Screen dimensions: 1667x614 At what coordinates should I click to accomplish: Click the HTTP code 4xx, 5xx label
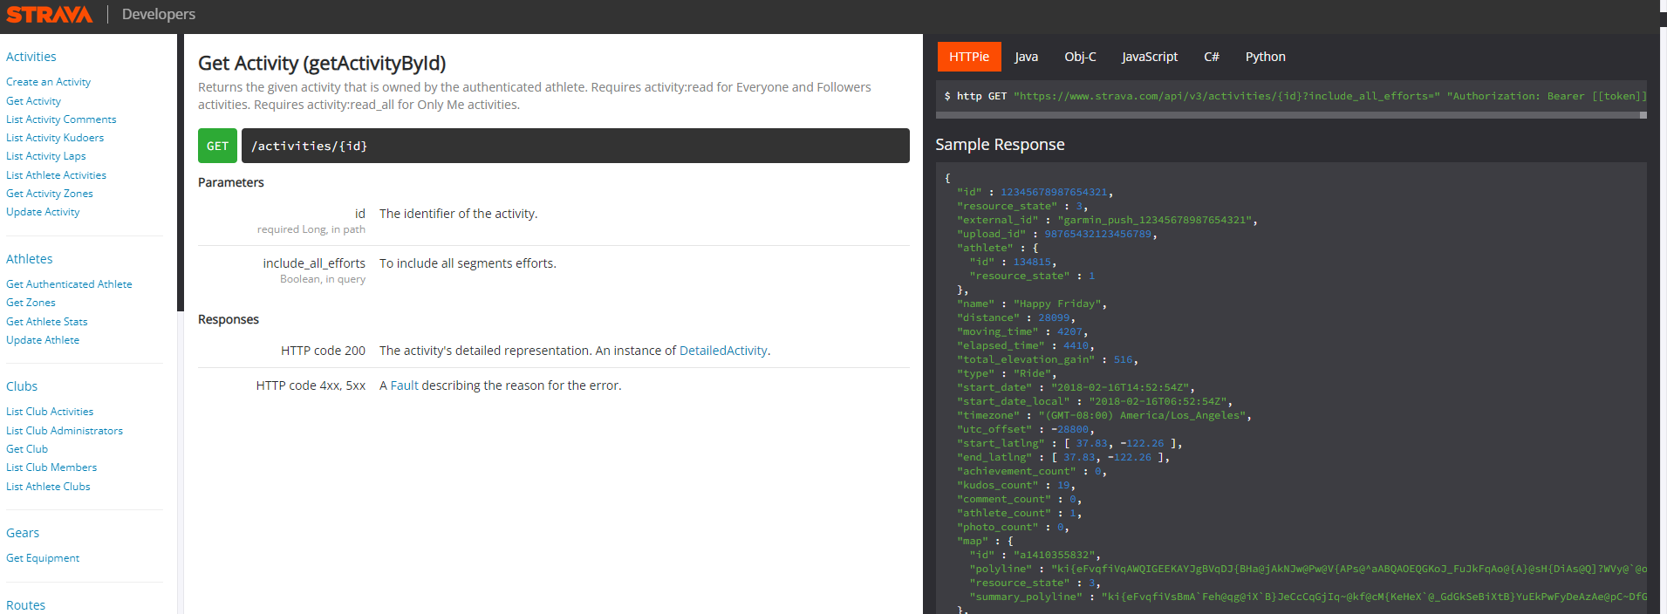[311, 385]
